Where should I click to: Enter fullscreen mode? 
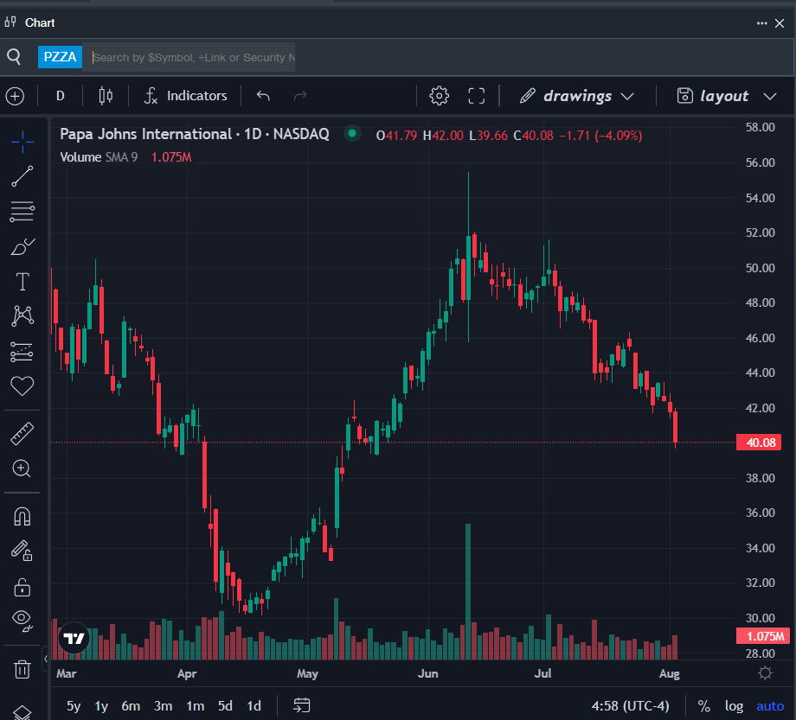point(476,96)
